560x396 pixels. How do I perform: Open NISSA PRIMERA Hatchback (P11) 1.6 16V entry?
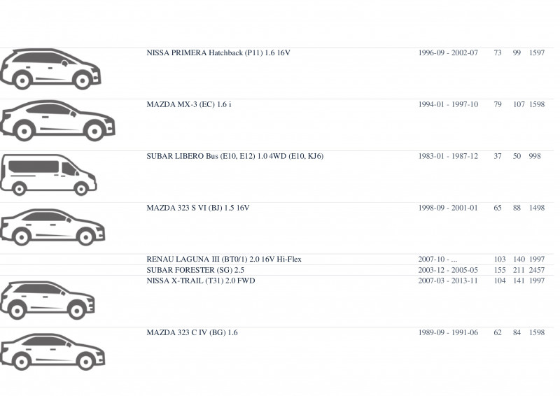point(218,53)
